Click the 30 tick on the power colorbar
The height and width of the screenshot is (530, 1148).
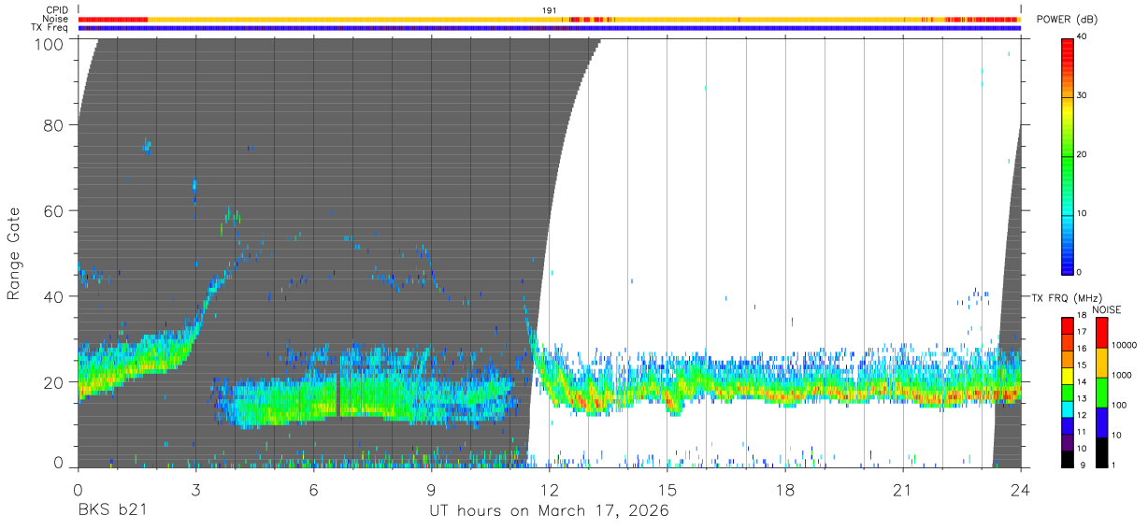(1081, 94)
